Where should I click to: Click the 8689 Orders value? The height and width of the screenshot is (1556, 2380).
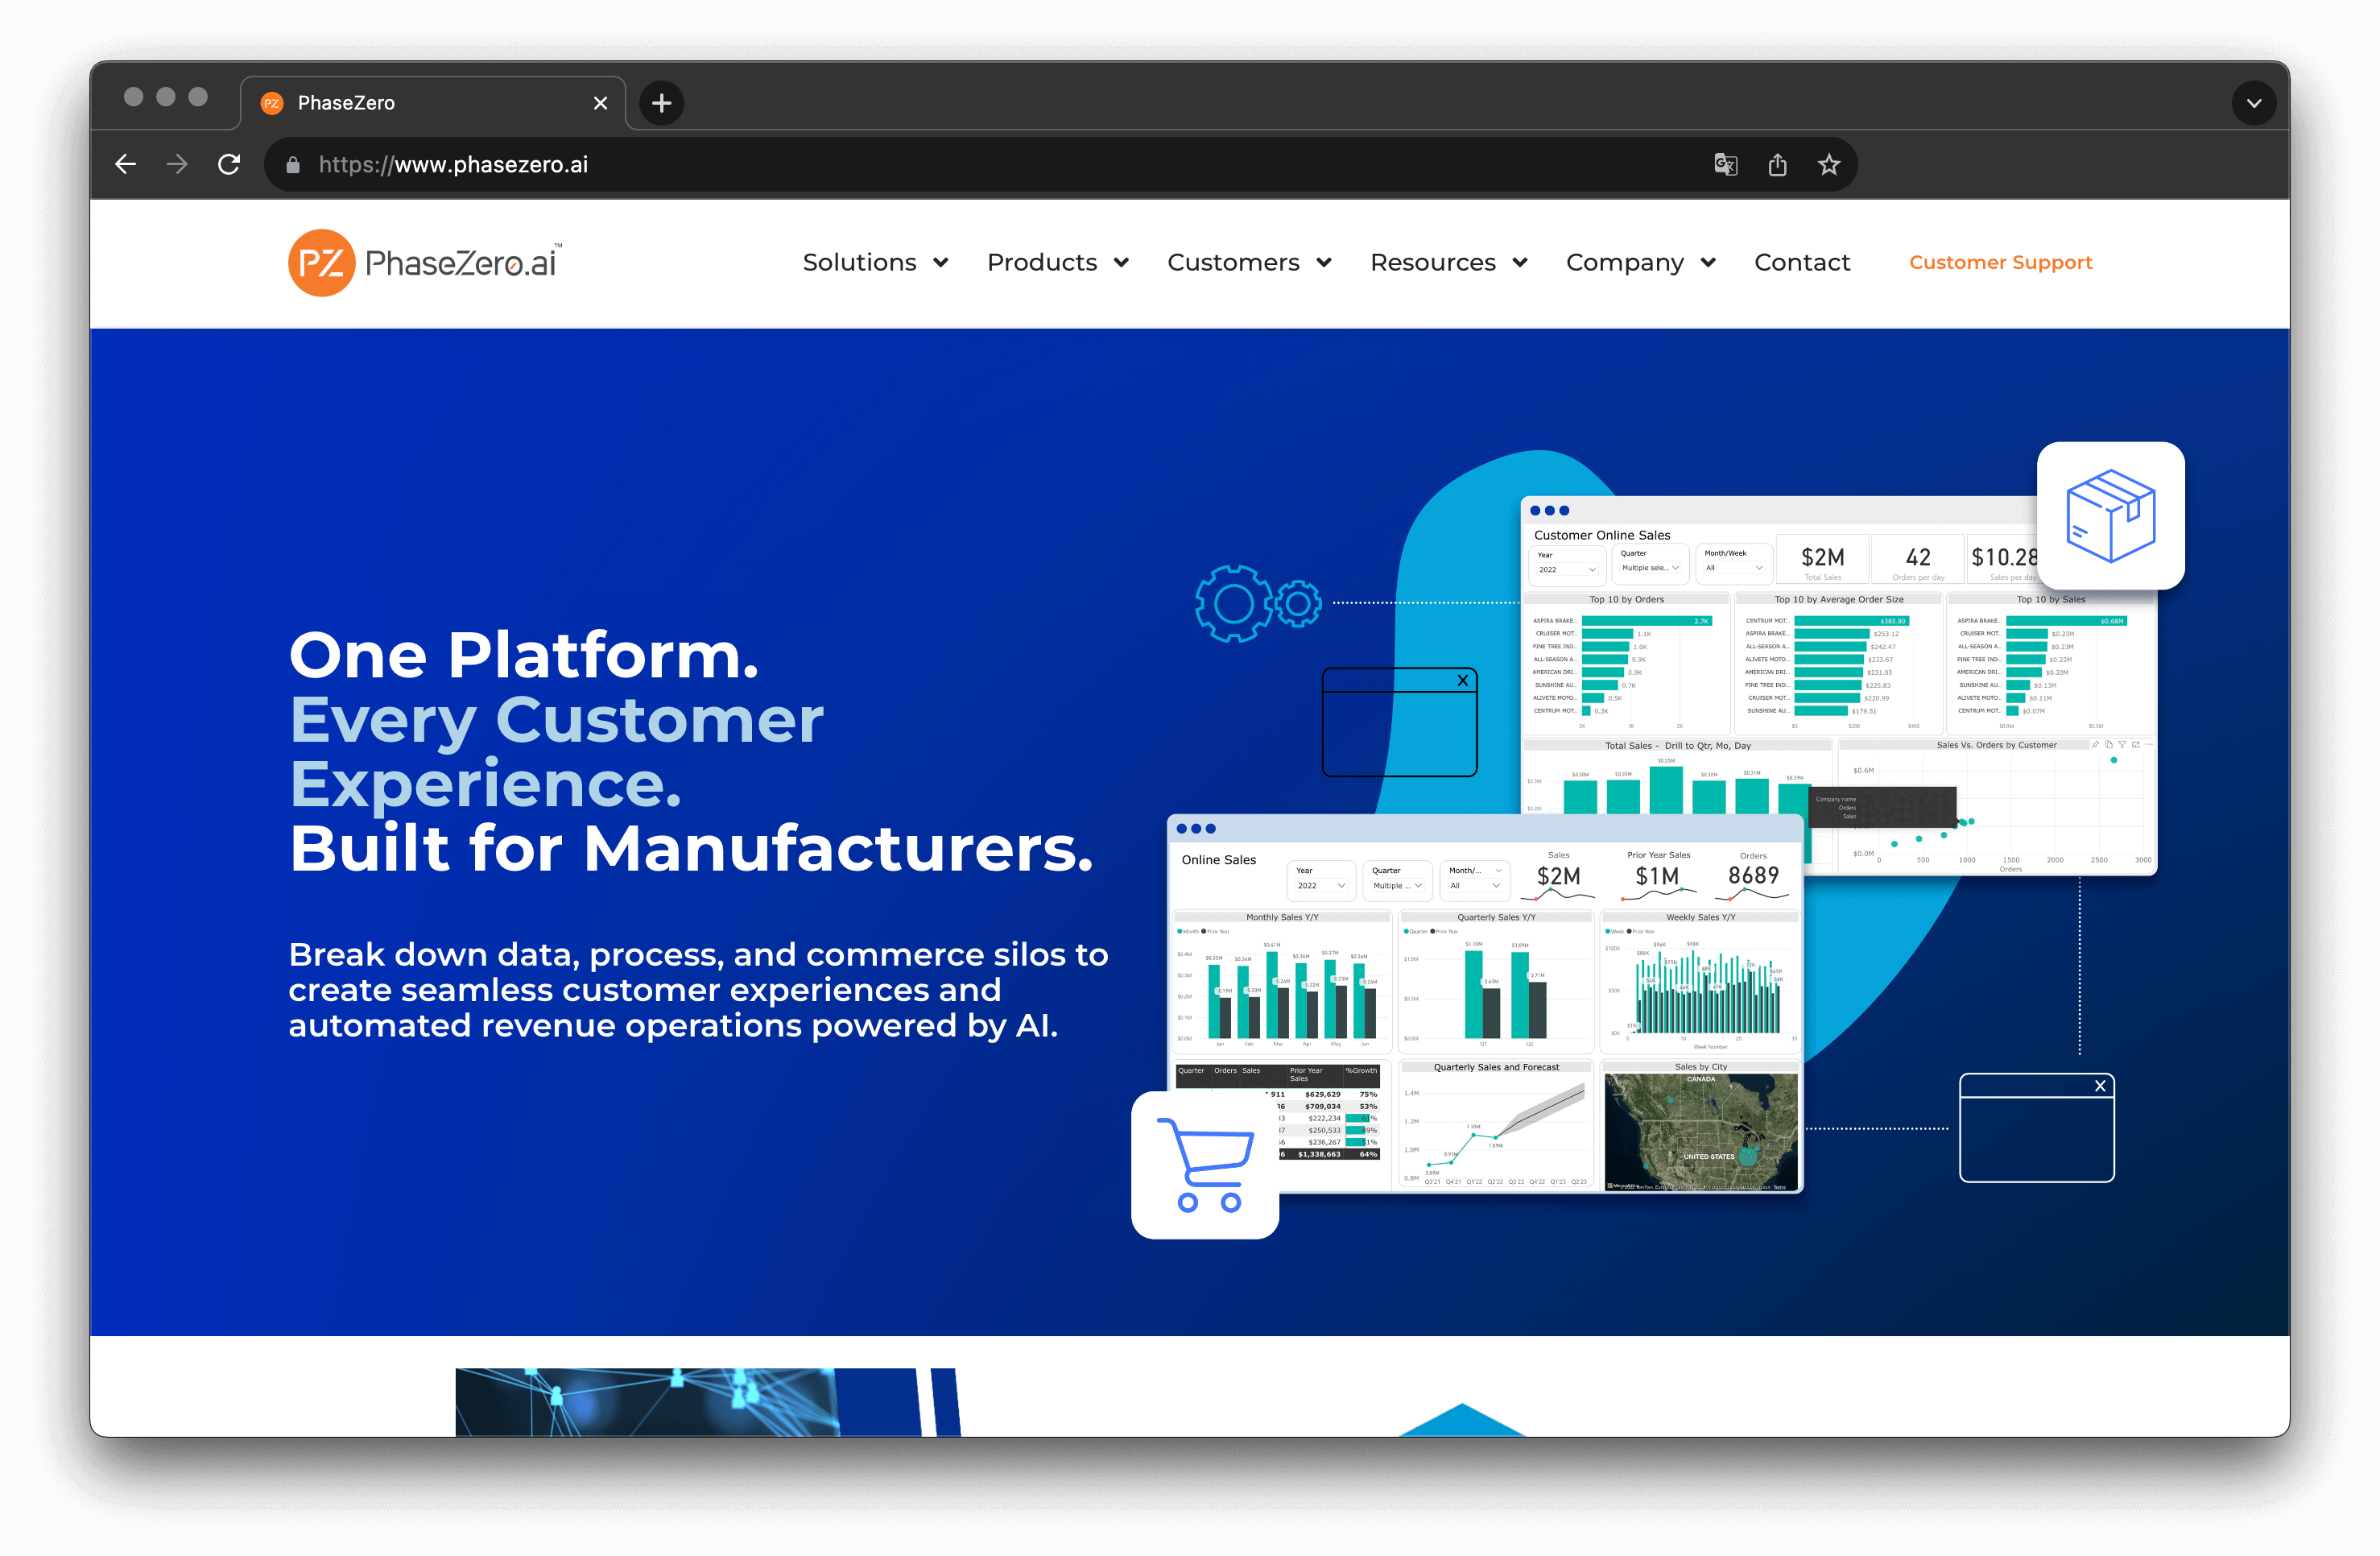pyautogui.click(x=1753, y=876)
